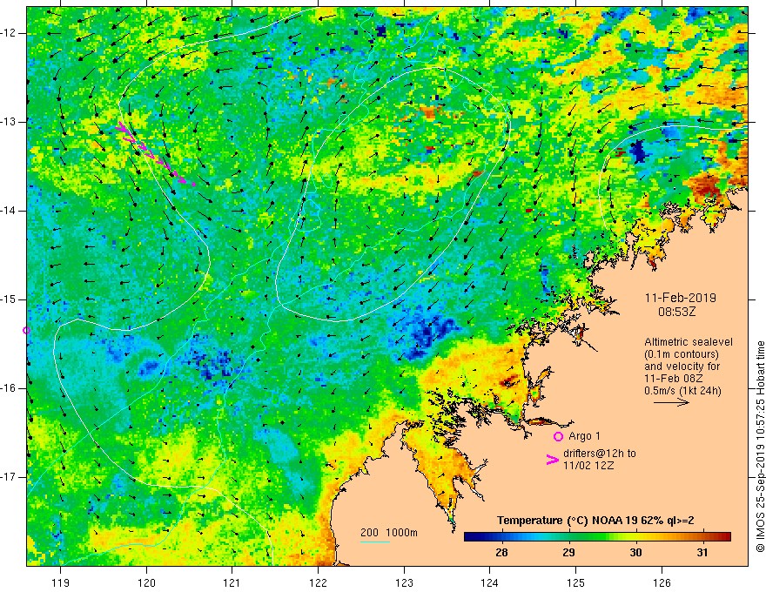766x592 pixels.
Task: Click the temperature color bar
Action: pos(597,537)
